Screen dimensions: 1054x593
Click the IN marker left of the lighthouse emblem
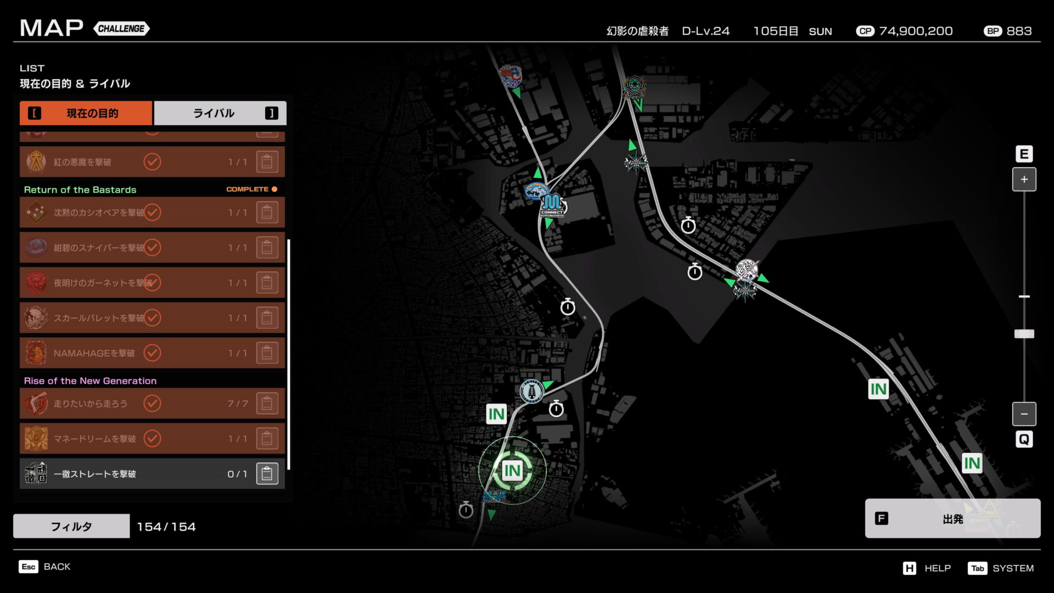coord(496,414)
